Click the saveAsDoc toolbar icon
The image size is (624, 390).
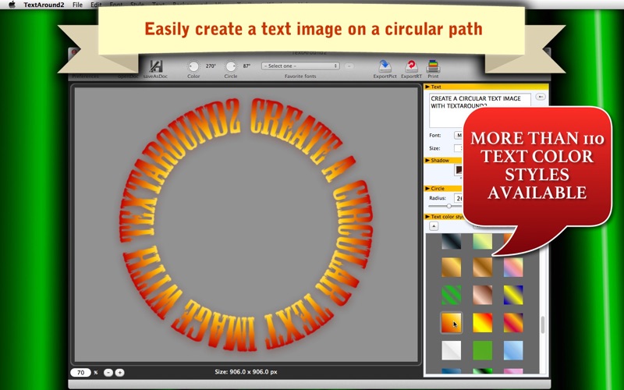156,66
